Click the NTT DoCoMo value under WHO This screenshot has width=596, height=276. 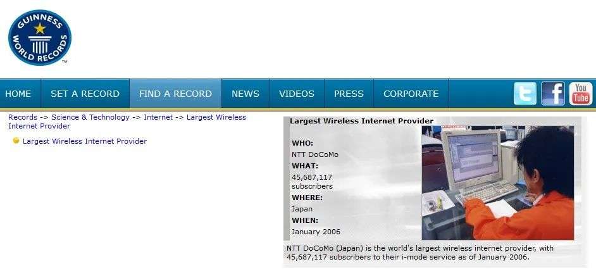point(314,154)
